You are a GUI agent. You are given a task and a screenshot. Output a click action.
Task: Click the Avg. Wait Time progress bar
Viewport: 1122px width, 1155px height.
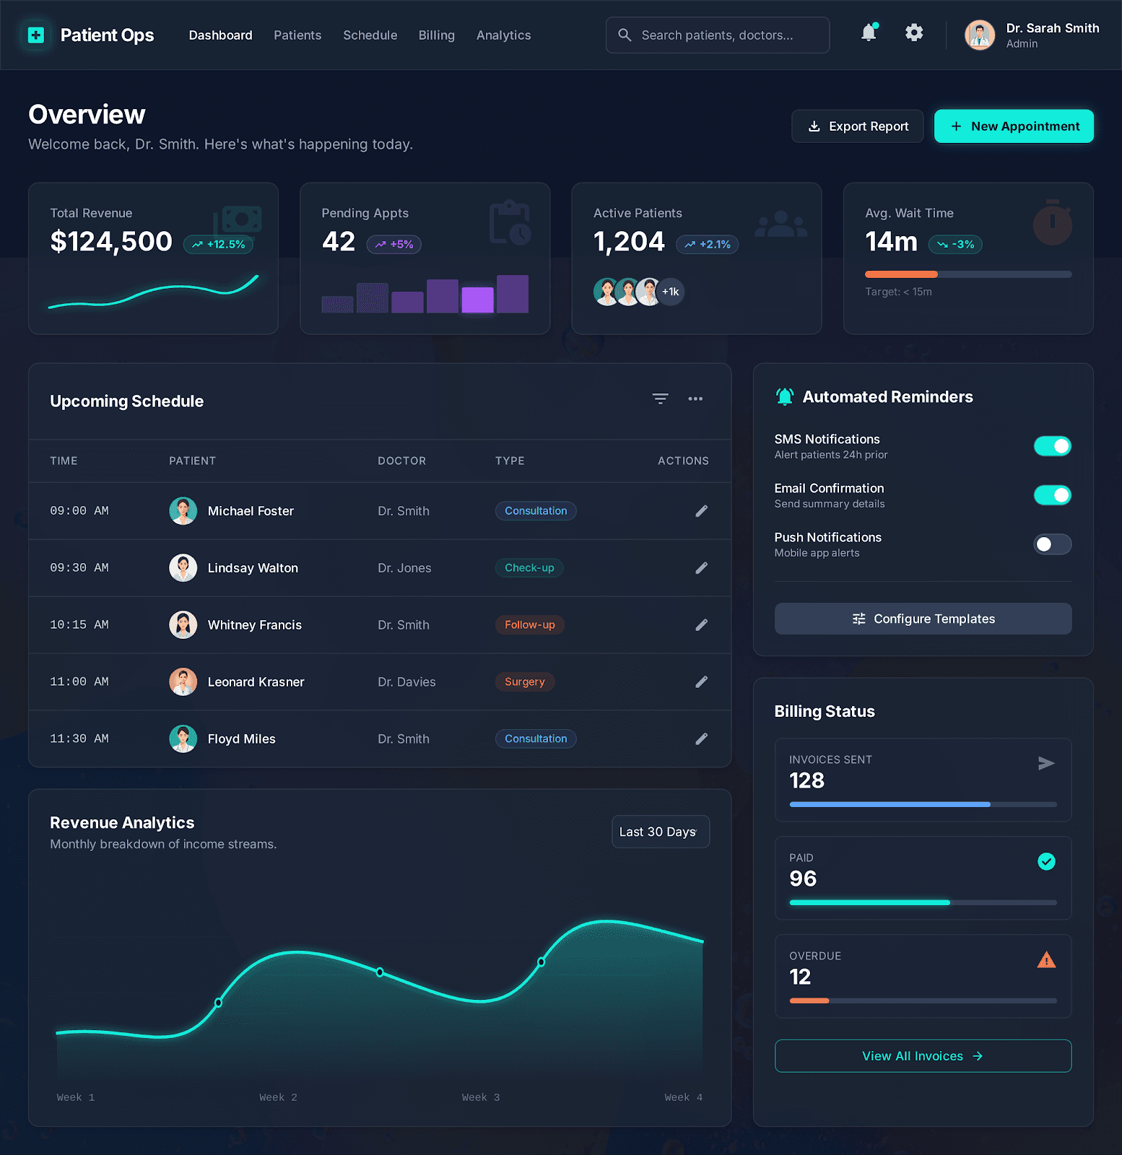pos(967,274)
